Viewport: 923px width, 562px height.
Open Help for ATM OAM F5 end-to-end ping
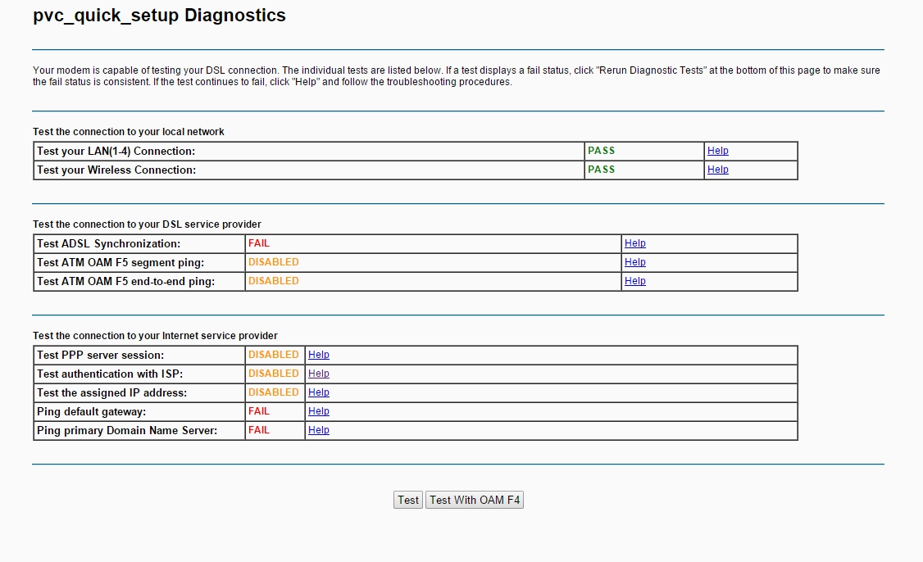634,281
